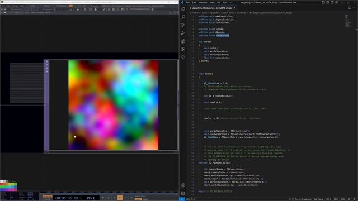Click the frame number field 3921

pos(90,198)
